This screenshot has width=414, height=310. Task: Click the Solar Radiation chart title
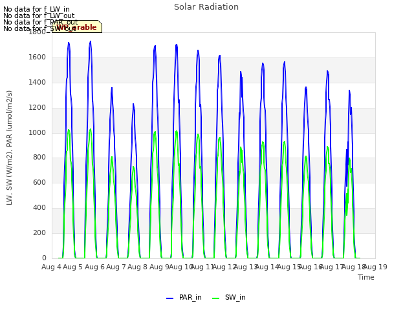(206, 7)
